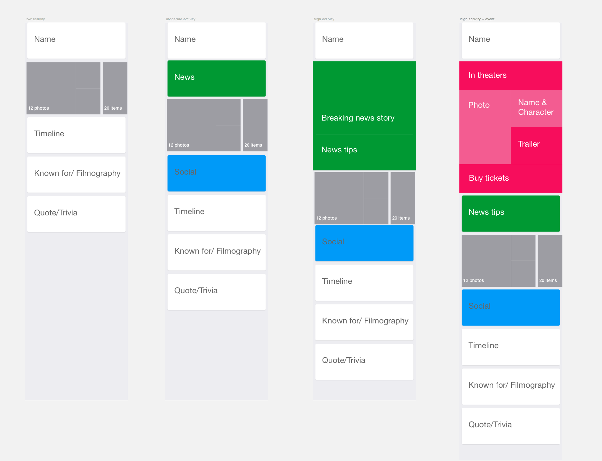Click News tips in high activity + event column

511,213
